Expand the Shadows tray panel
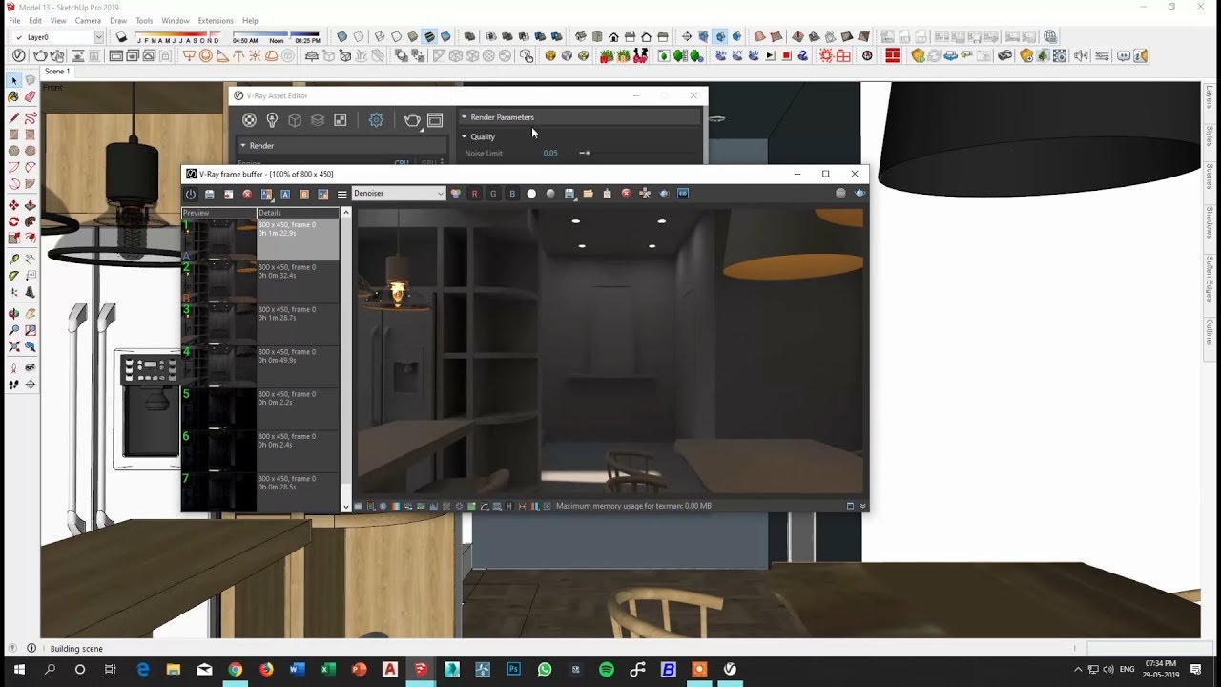The image size is (1221, 687). 1210,221
